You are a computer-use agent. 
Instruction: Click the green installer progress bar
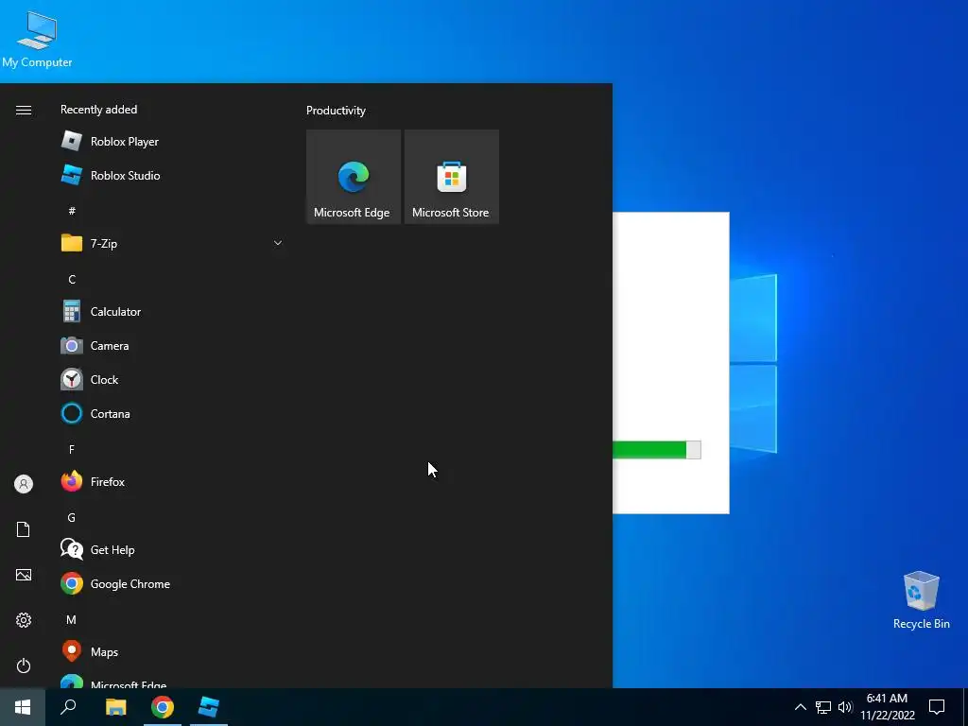click(657, 450)
